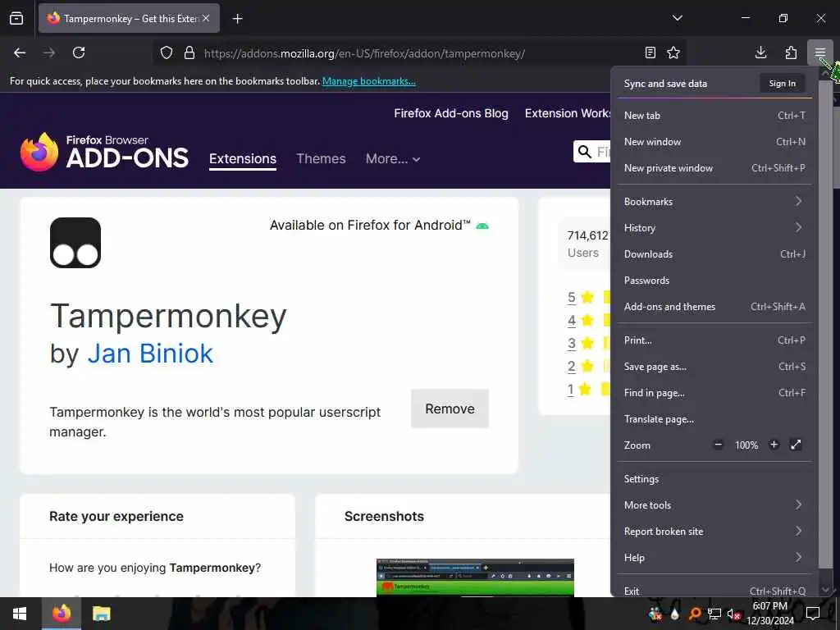Open the 5 star ratings link

(x=571, y=297)
